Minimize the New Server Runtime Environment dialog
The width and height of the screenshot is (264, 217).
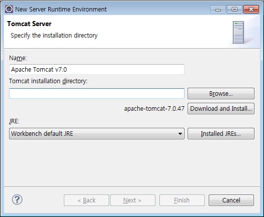218,9
